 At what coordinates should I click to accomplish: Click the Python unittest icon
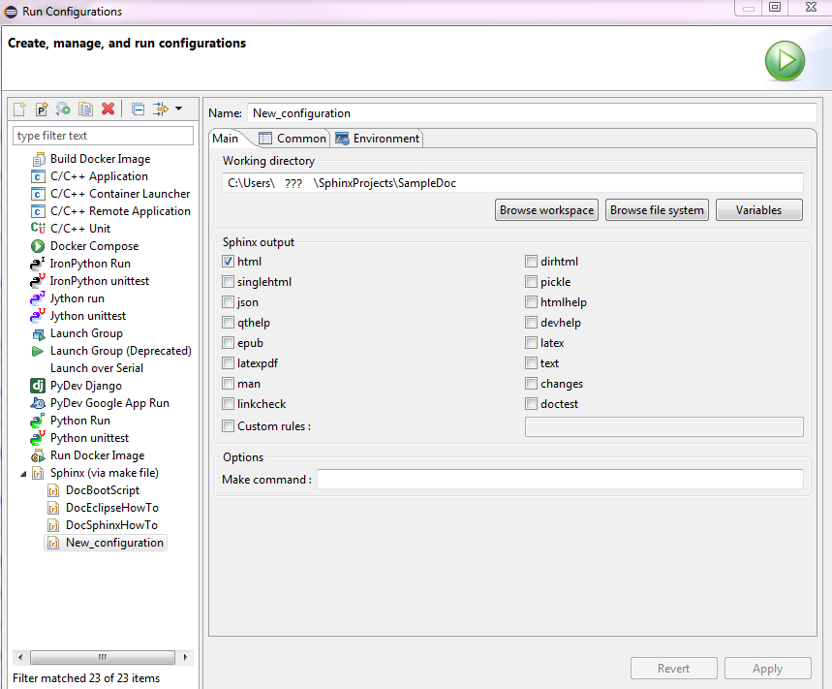click(37, 438)
